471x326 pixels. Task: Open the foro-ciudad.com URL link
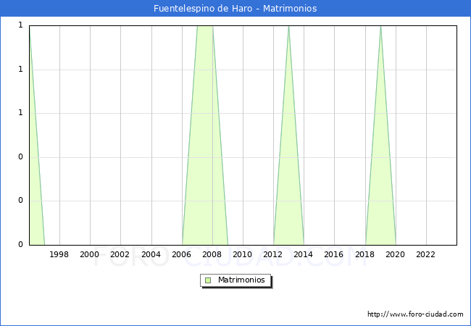415,314
